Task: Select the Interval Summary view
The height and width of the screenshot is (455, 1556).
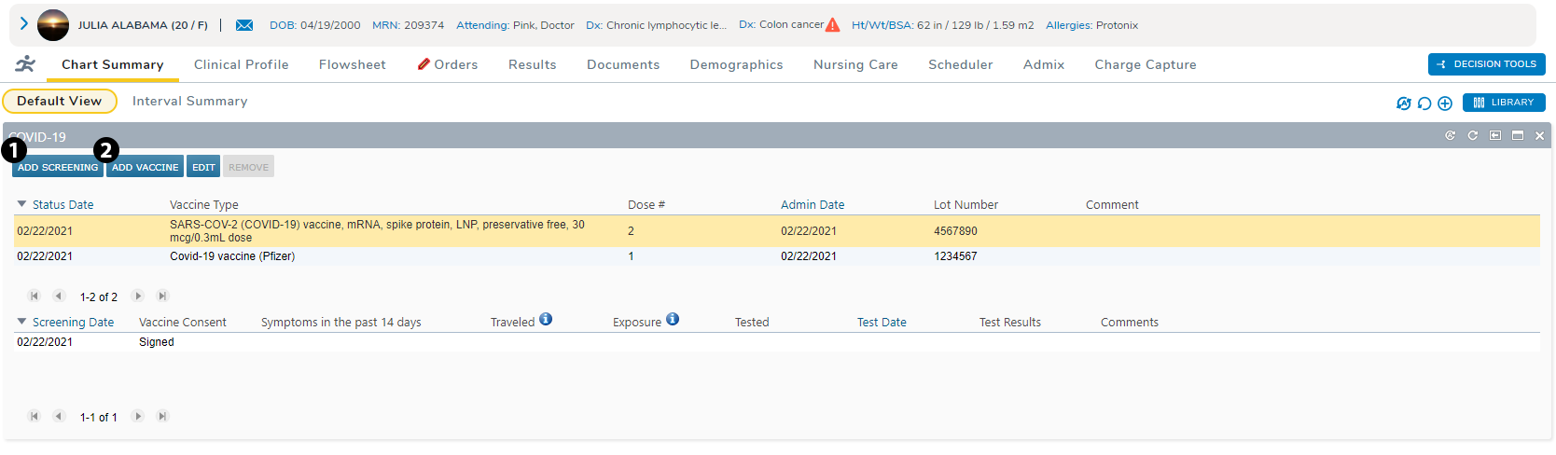Action: [189, 101]
